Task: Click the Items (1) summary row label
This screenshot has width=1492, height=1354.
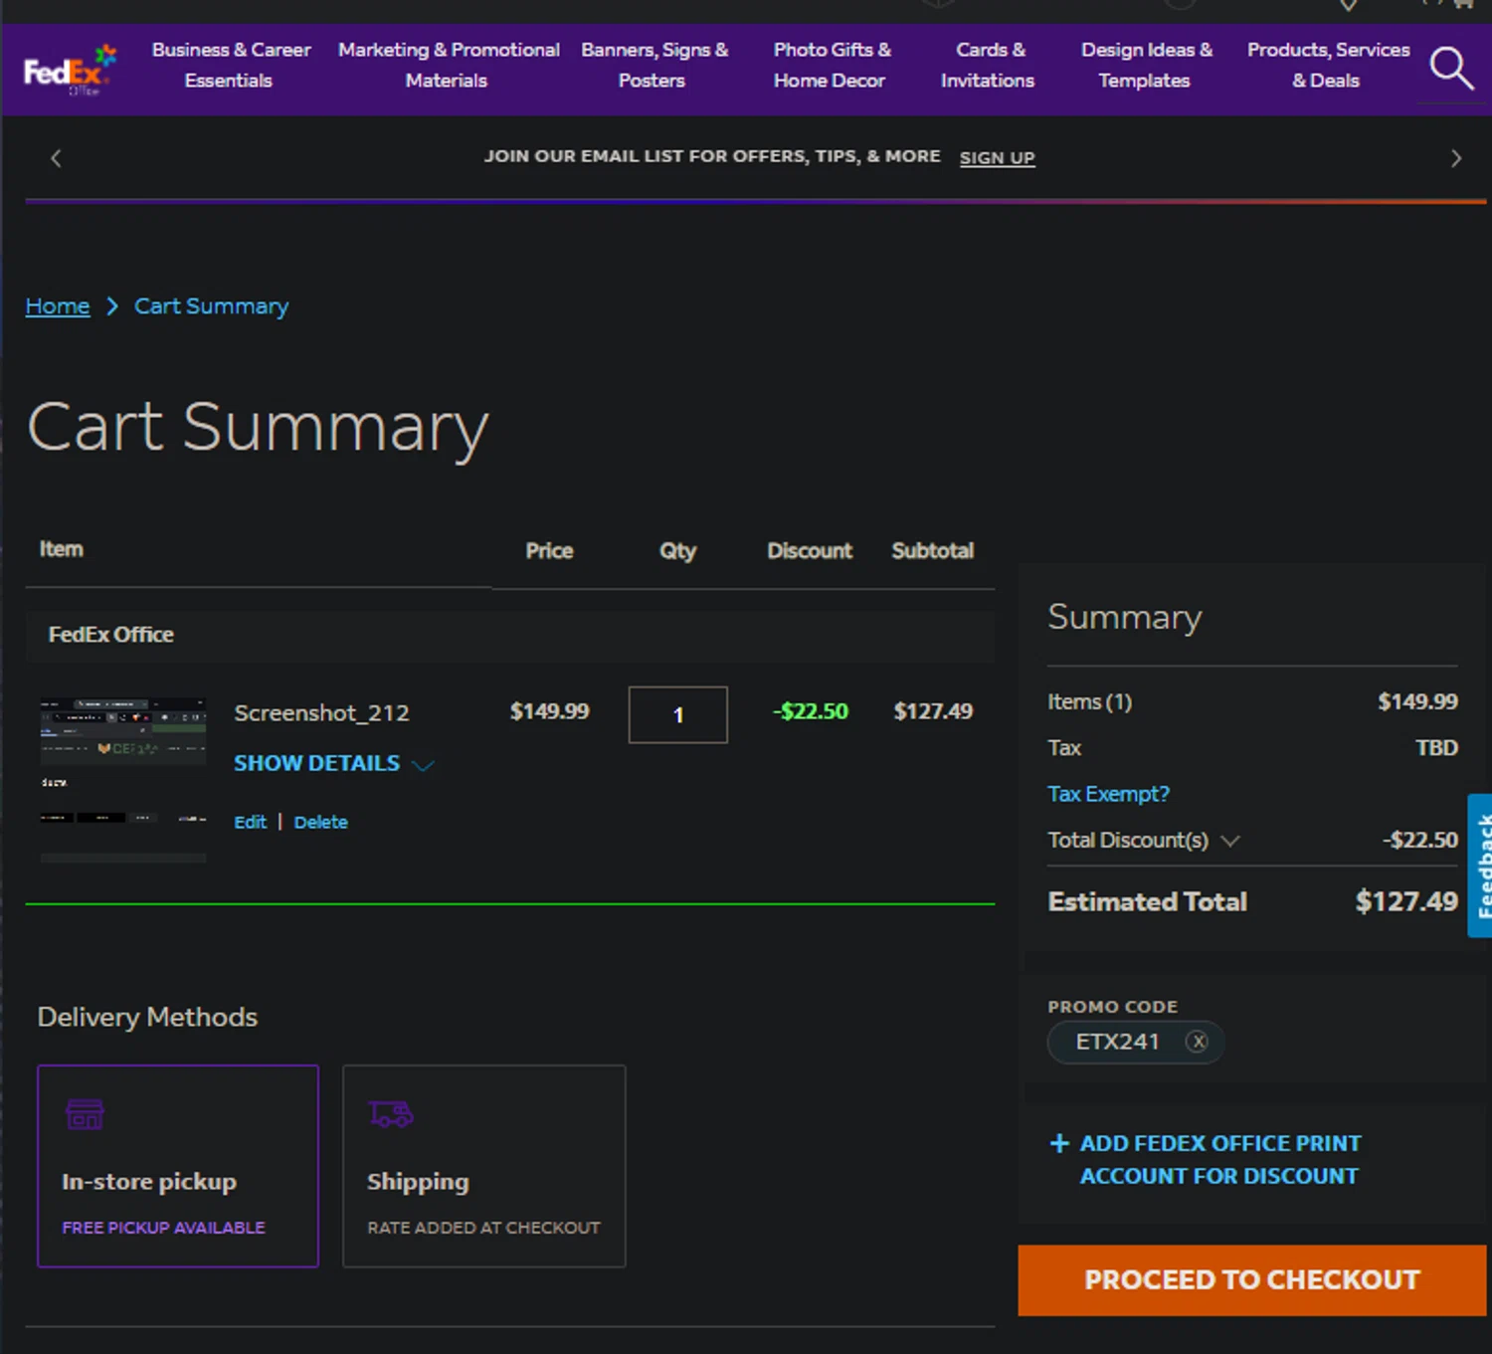Action: 1090,701
